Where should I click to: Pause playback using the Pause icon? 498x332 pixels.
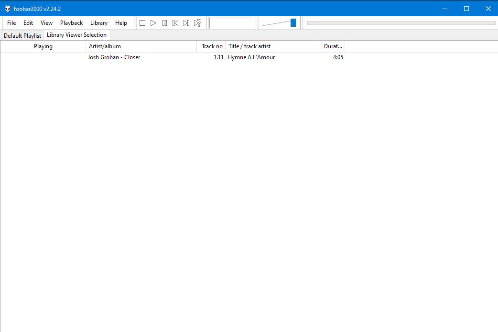click(164, 23)
